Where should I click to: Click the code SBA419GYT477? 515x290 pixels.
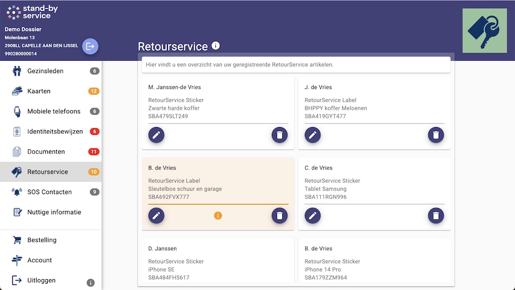coord(325,116)
